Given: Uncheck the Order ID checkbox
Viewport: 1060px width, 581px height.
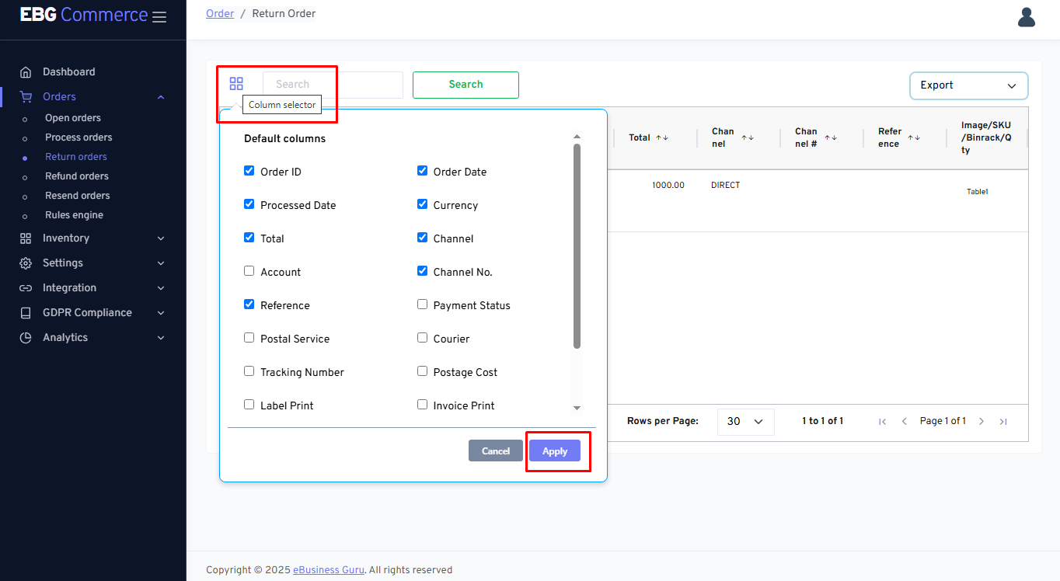Looking at the screenshot, I should point(249,171).
